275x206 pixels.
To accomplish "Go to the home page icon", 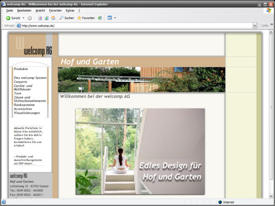I will [53, 18].
